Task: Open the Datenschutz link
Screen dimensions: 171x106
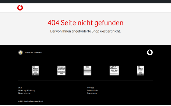Action: (x=92, y=90)
